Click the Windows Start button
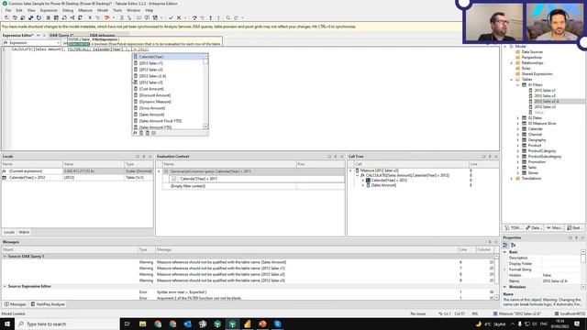587x330 pixels. click(x=7, y=324)
